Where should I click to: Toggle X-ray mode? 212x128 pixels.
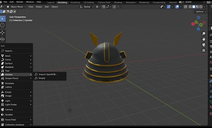coord(185,7)
